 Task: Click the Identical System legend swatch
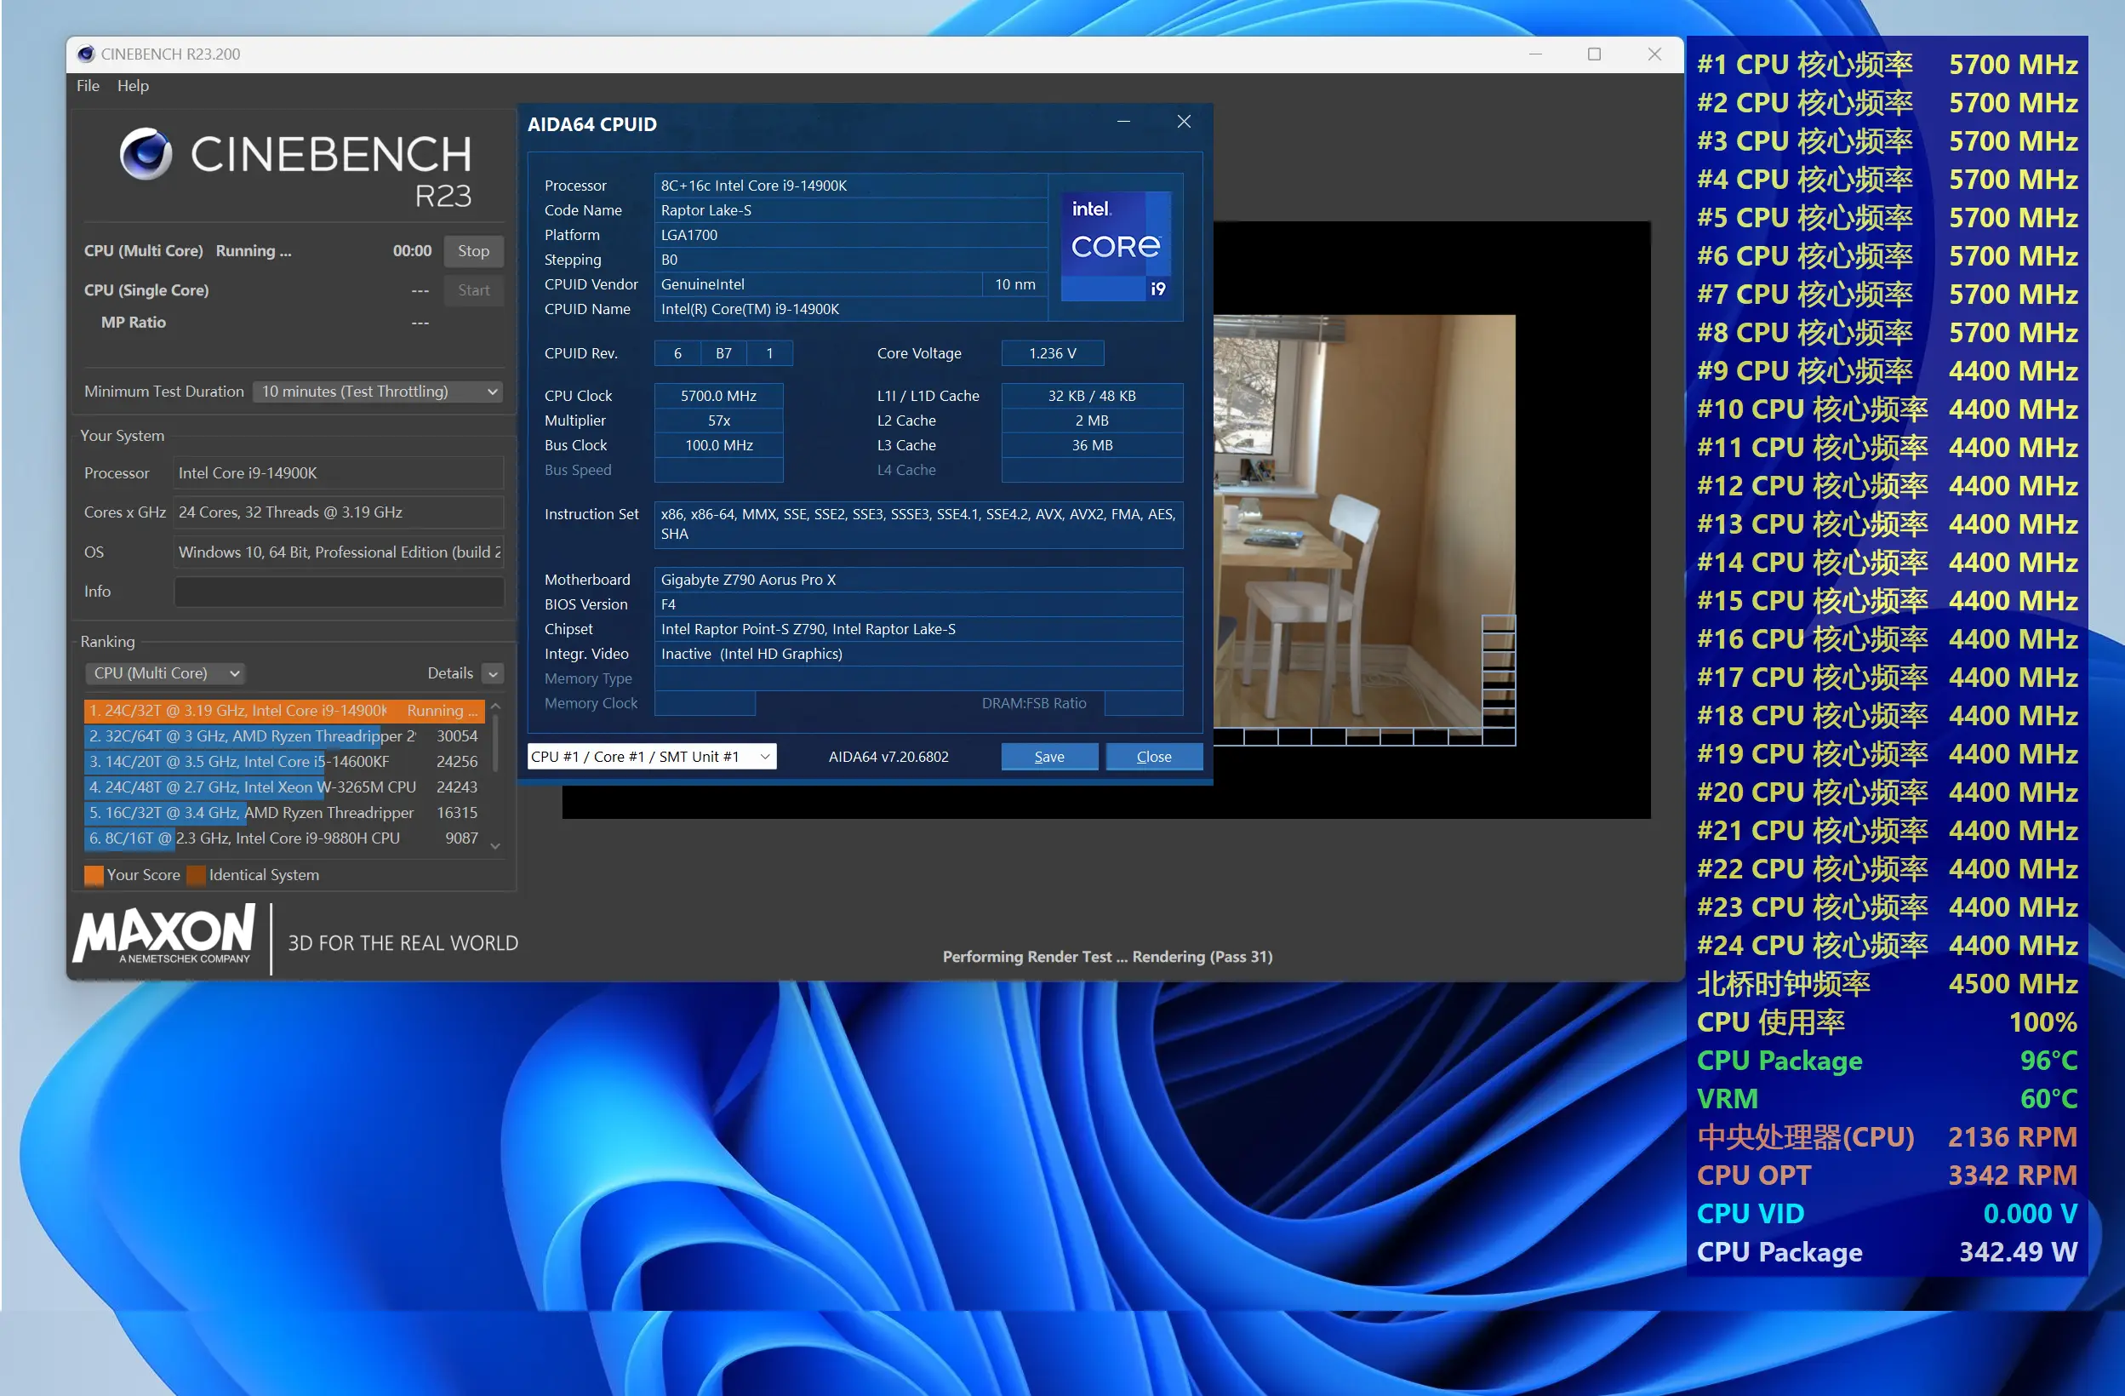coord(197,875)
